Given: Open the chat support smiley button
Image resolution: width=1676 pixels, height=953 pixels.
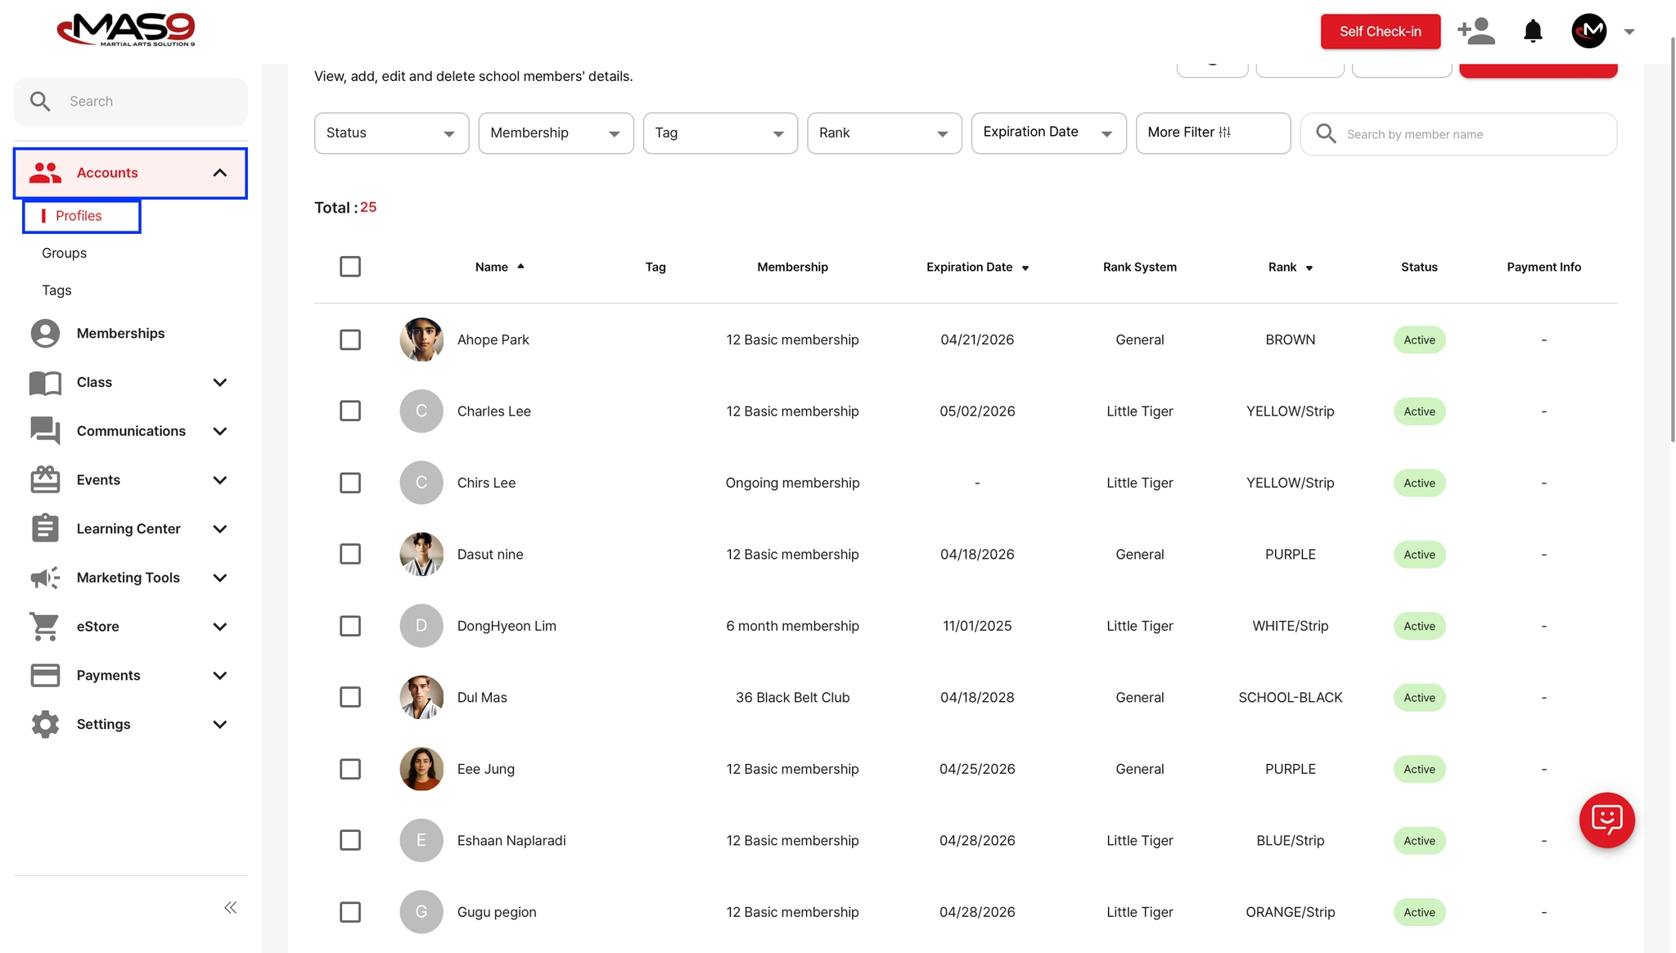Looking at the screenshot, I should click(1606, 820).
